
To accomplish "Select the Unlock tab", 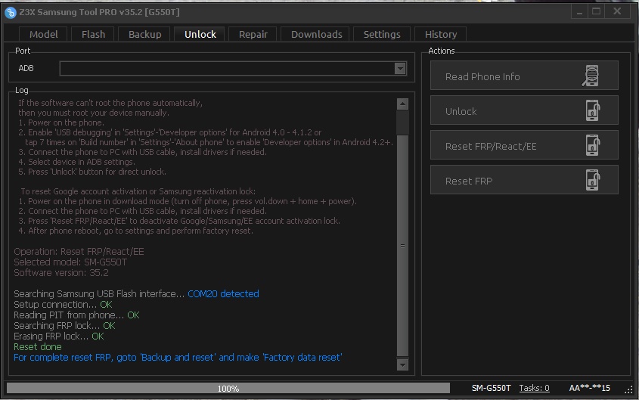I will click(x=200, y=34).
